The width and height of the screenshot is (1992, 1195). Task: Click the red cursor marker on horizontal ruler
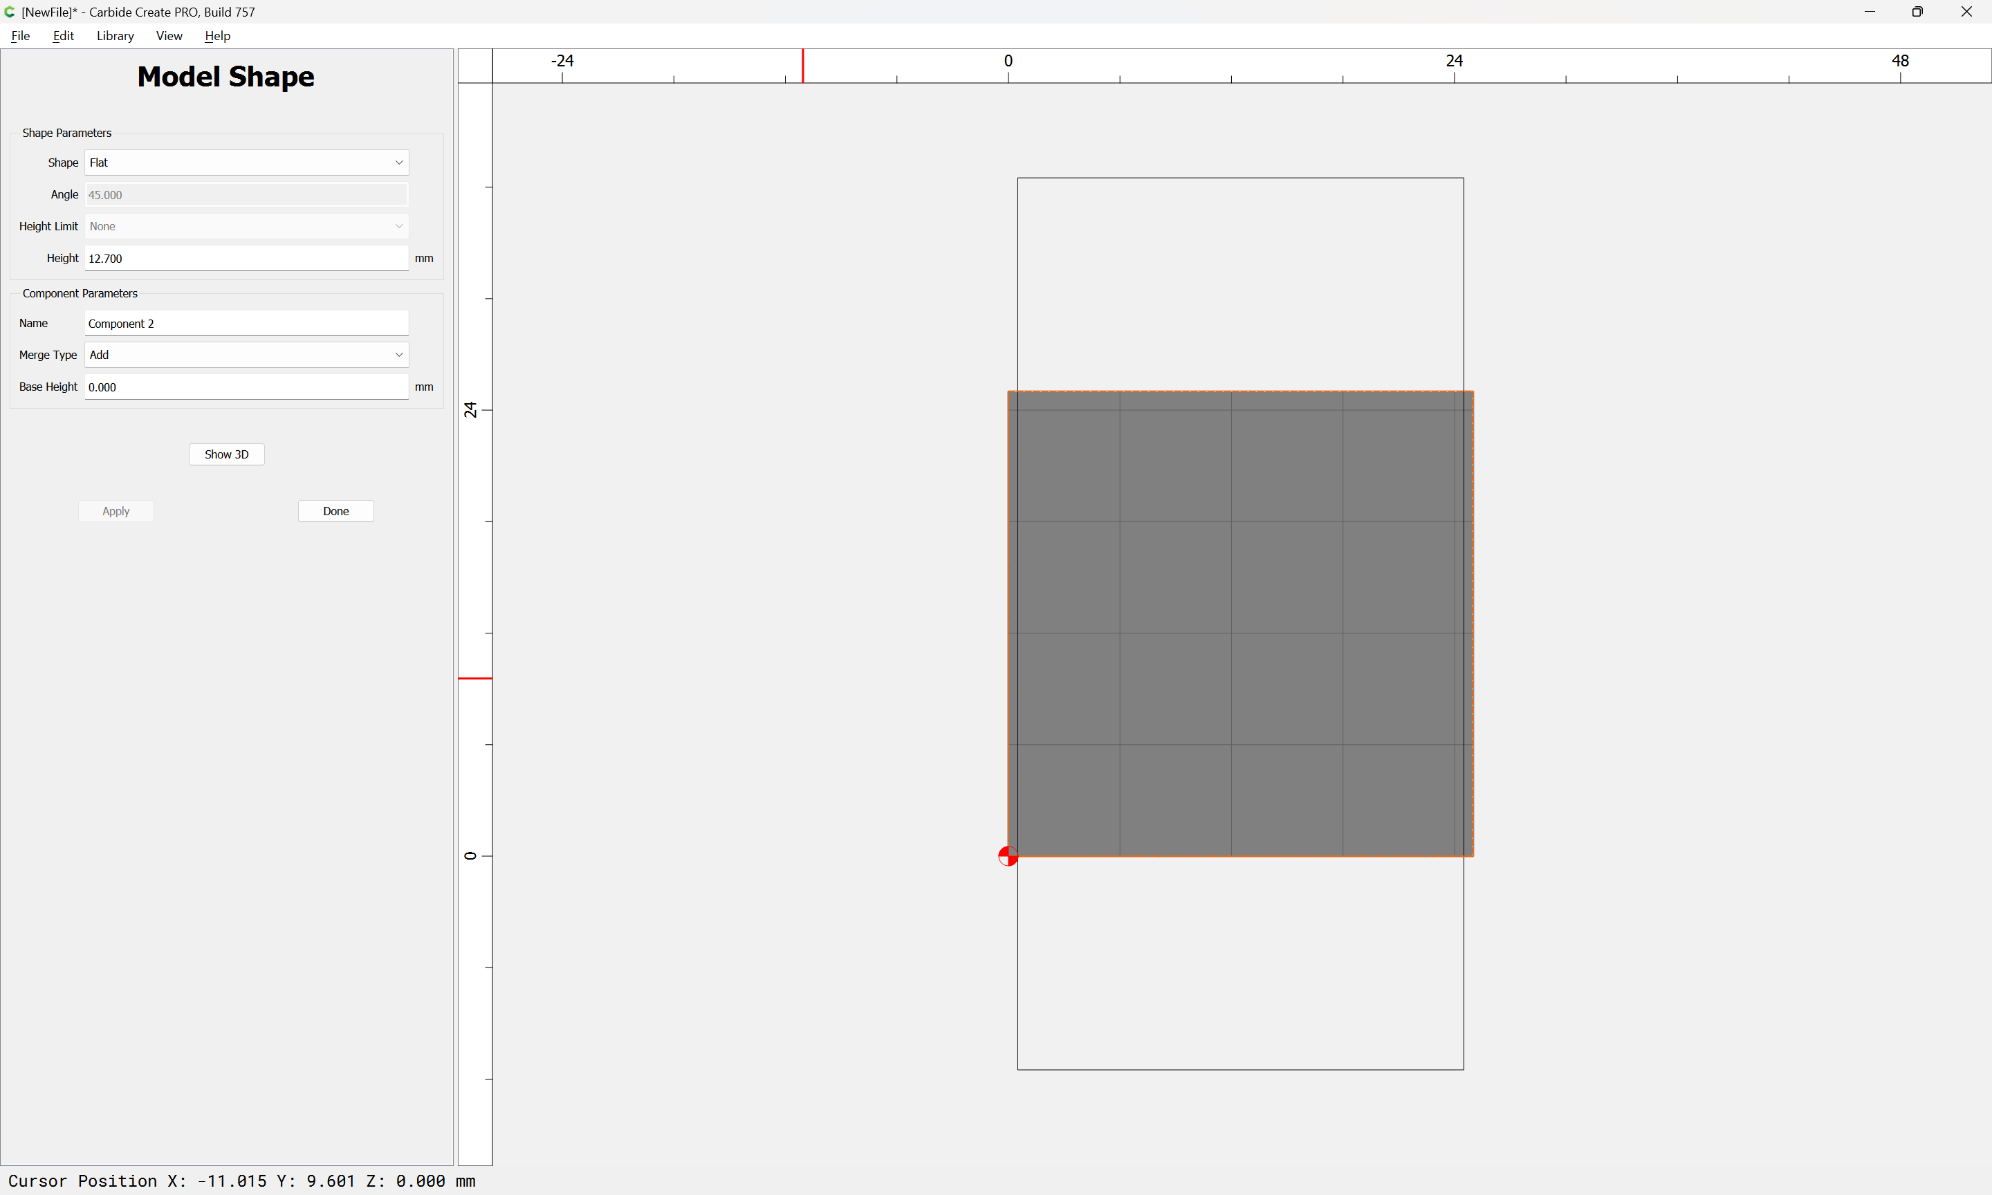[x=803, y=66]
